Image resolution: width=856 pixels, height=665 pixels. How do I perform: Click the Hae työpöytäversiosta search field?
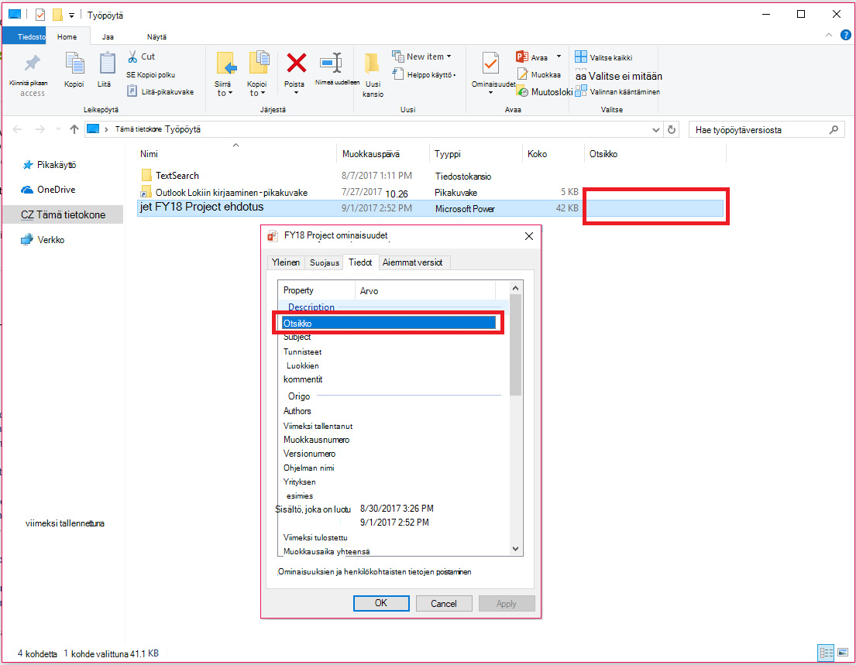[x=766, y=130]
